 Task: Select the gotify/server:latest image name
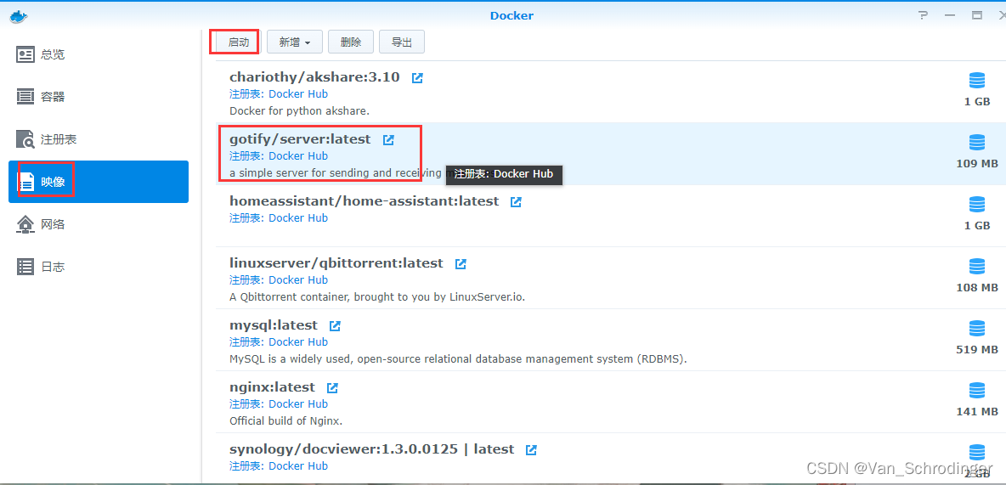click(x=300, y=139)
